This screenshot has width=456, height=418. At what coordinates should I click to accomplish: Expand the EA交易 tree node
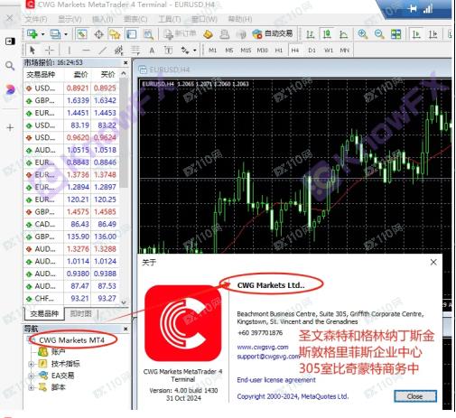[31, 376]
